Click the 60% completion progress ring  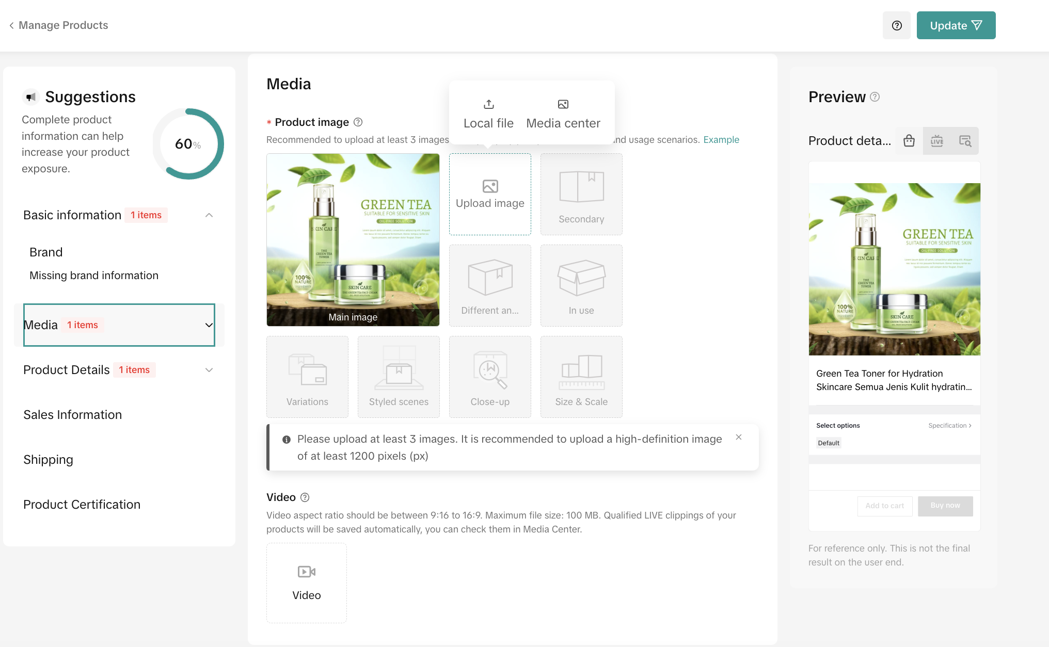[188, 144]
